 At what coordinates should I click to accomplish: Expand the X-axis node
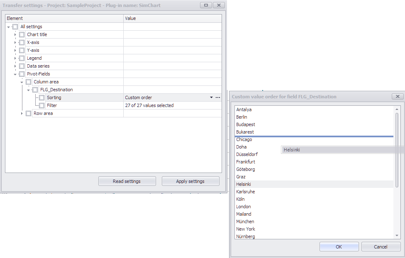[15, 42]
